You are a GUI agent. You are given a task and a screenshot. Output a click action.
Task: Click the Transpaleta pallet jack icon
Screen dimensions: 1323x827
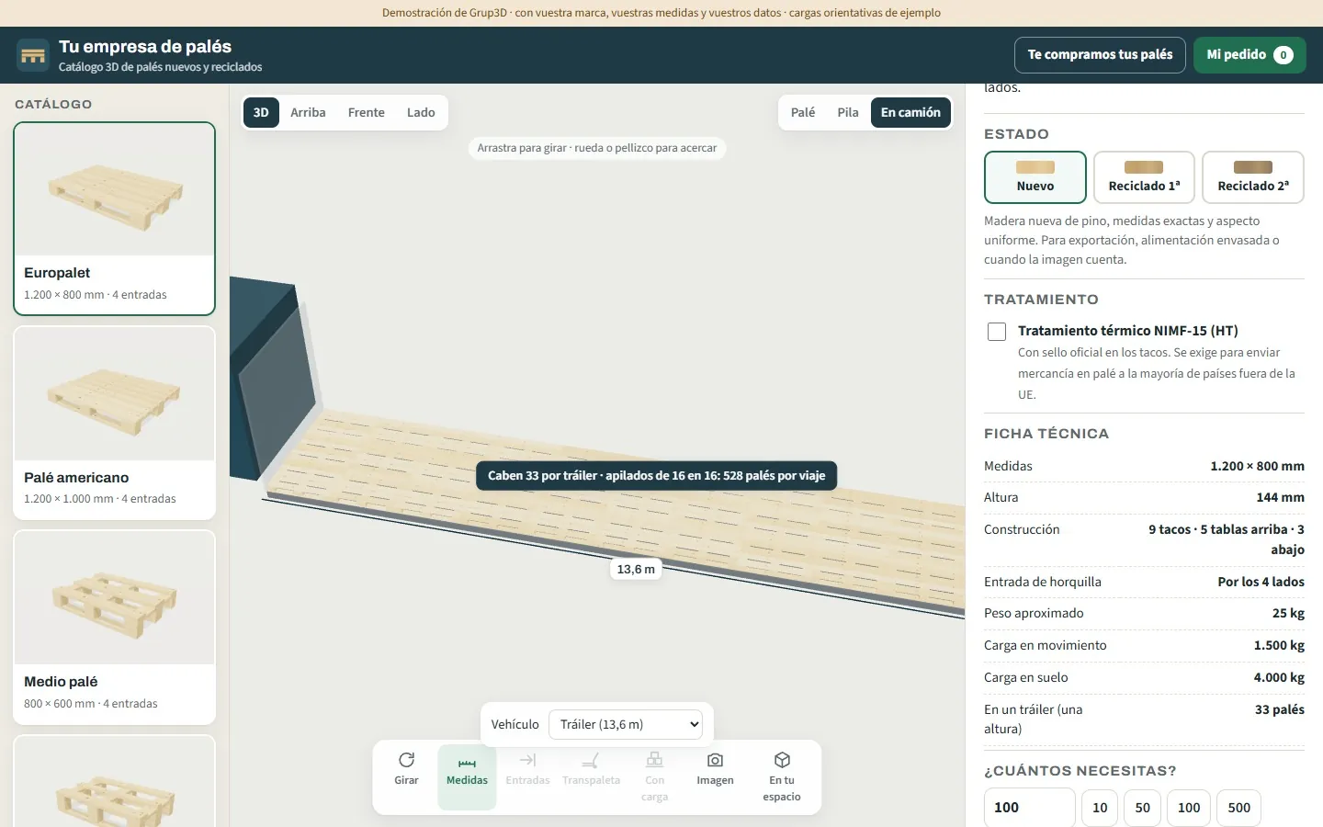(x=591, y=760)
